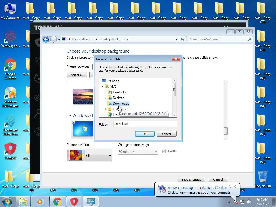Launch Google Chrome desktop shortcut
This screenshot has width=276, height=207.
11,69
